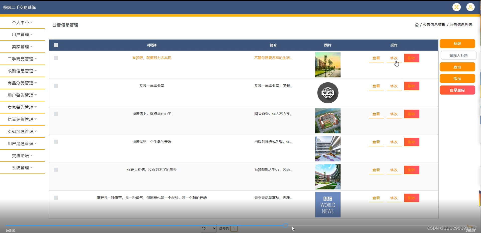Click the summary 当遇到挫折或失败，你...

click(x=273, y=142)
